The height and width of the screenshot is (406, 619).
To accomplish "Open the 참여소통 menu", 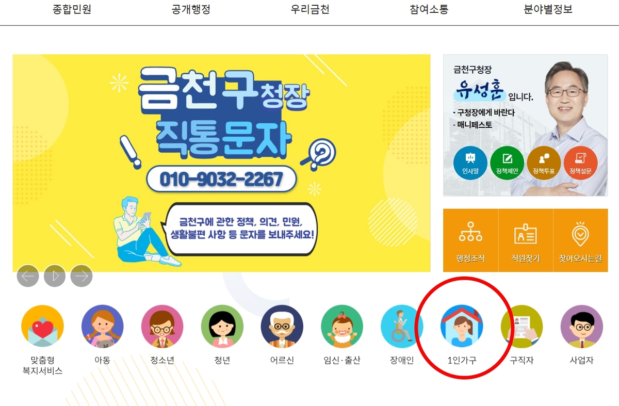I will (429, 9).
